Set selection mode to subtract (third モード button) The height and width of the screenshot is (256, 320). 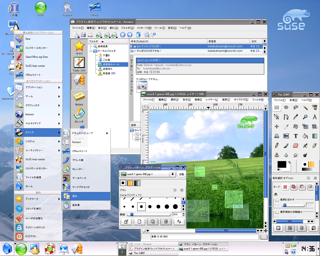302,187
